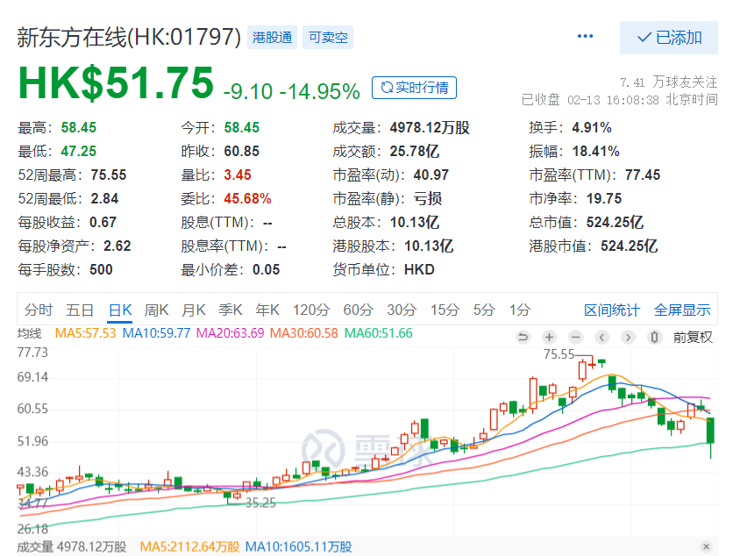Switch to the 120分 chart tab
This screenshot has height=556, width=740.
(x=311, y=310)
